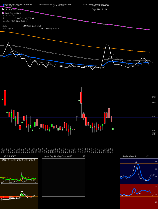The width and height of the screenshot is (158, 209).
Task: Click the blue 20 Day legend swatch
Action: pyautogui.click(x=3, y=5)
